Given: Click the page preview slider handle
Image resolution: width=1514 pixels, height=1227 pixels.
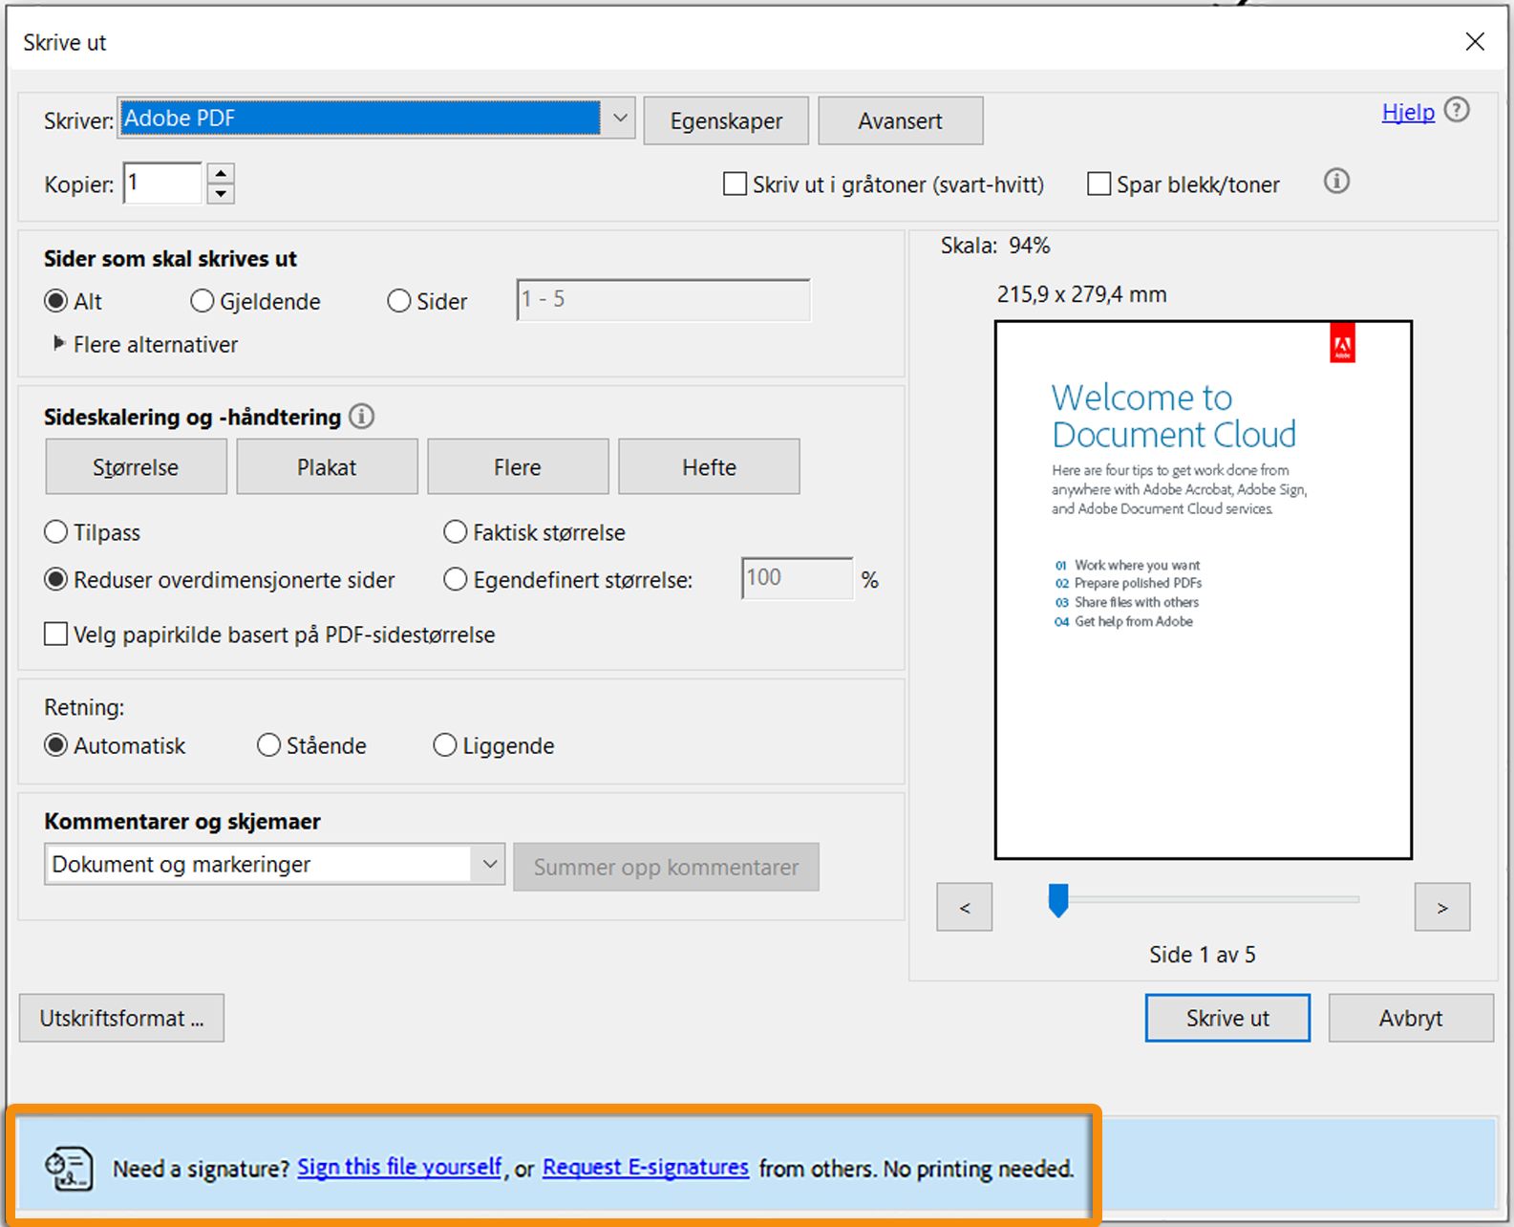Looking at the screenshot, I should tap(1058, 900).
